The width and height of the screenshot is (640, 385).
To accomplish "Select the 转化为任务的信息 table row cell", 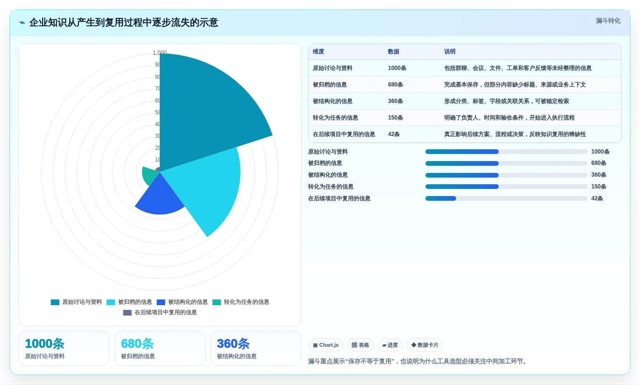I will [336, 118].
